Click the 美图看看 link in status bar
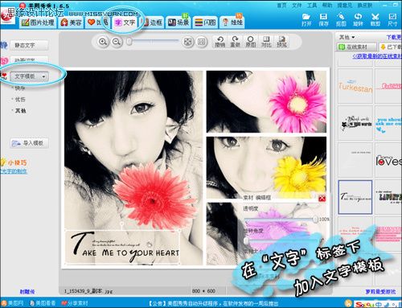Screen dimensions: 402x308 pos(43,303)
